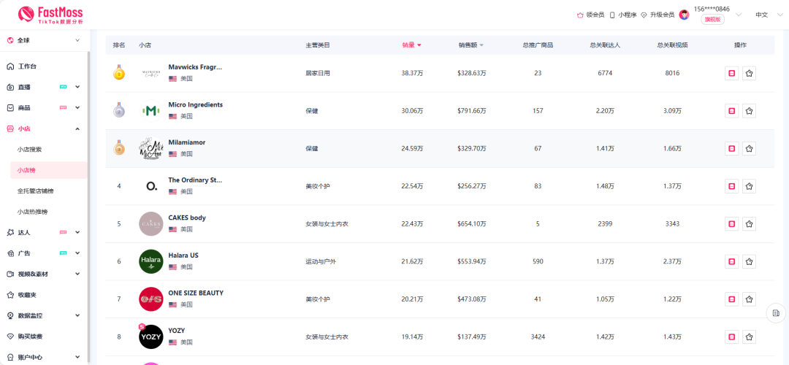Viewport: 789px width, 365px height.
Task: Click the 商品 bag icon in the sidebar
Action: pos(10,107)
